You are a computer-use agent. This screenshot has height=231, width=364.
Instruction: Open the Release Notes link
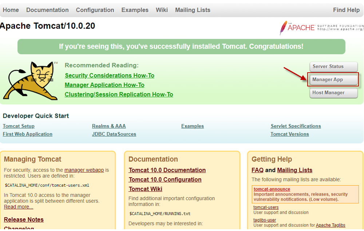(x=24, y=219)
